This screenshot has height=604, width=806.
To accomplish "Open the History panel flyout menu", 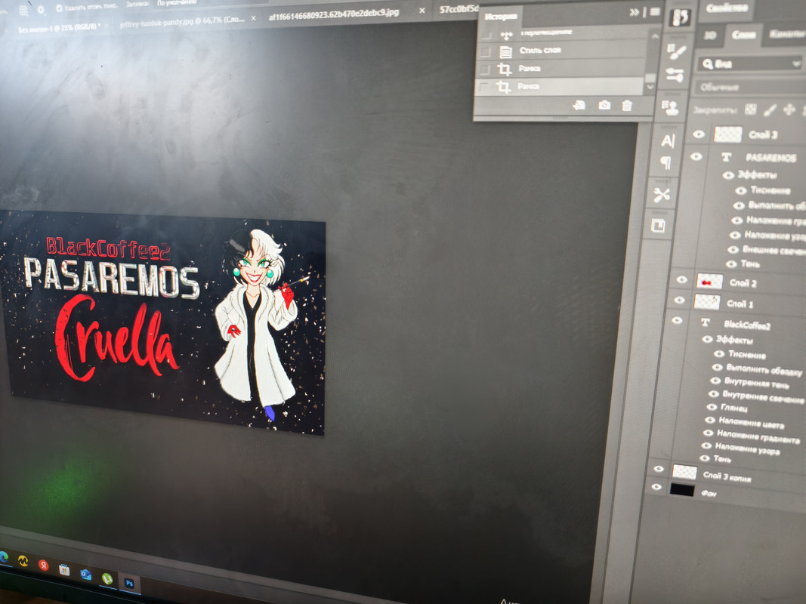I will coord(655,12).
